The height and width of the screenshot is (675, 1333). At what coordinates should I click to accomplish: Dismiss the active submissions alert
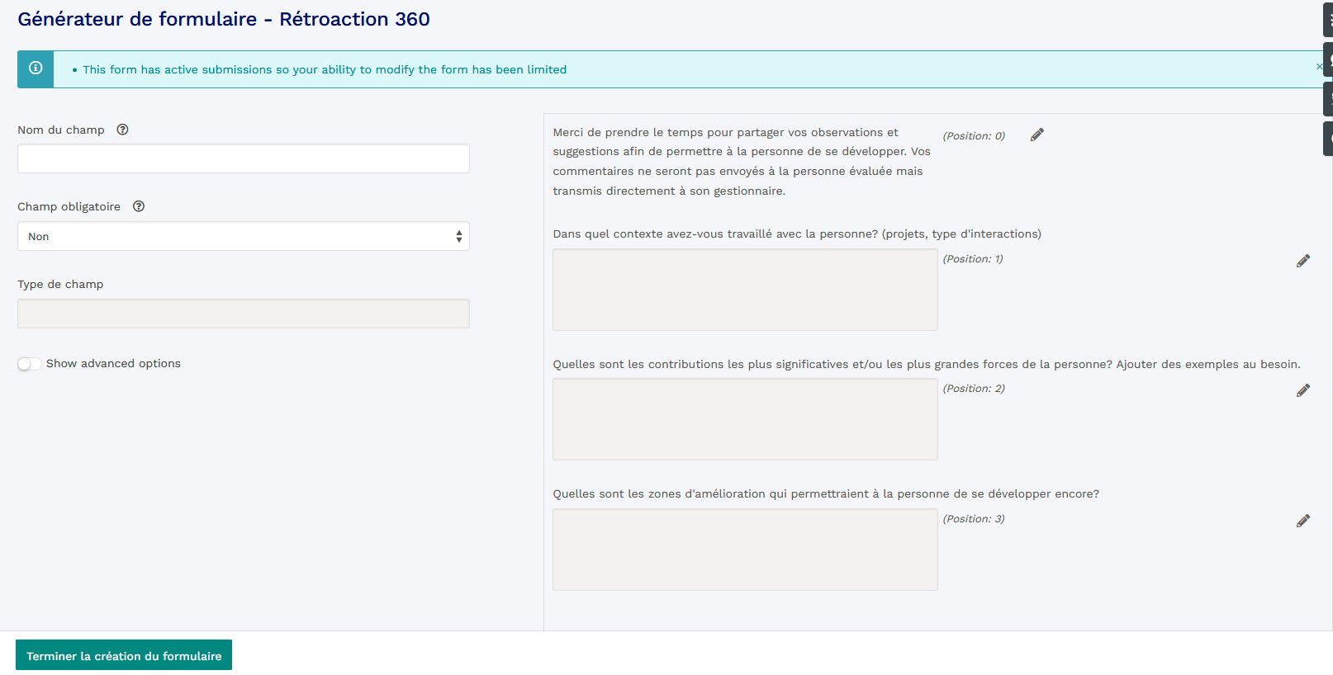pos(1319,66)
